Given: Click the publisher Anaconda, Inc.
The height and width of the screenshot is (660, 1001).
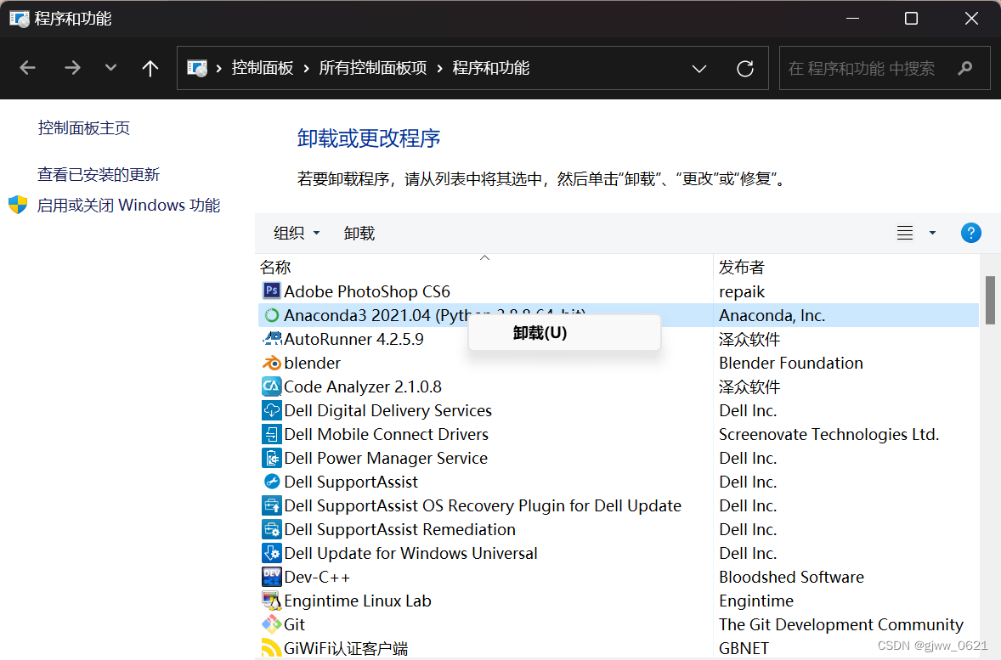Looking at the screenshot, I should (x=772, y=315).
